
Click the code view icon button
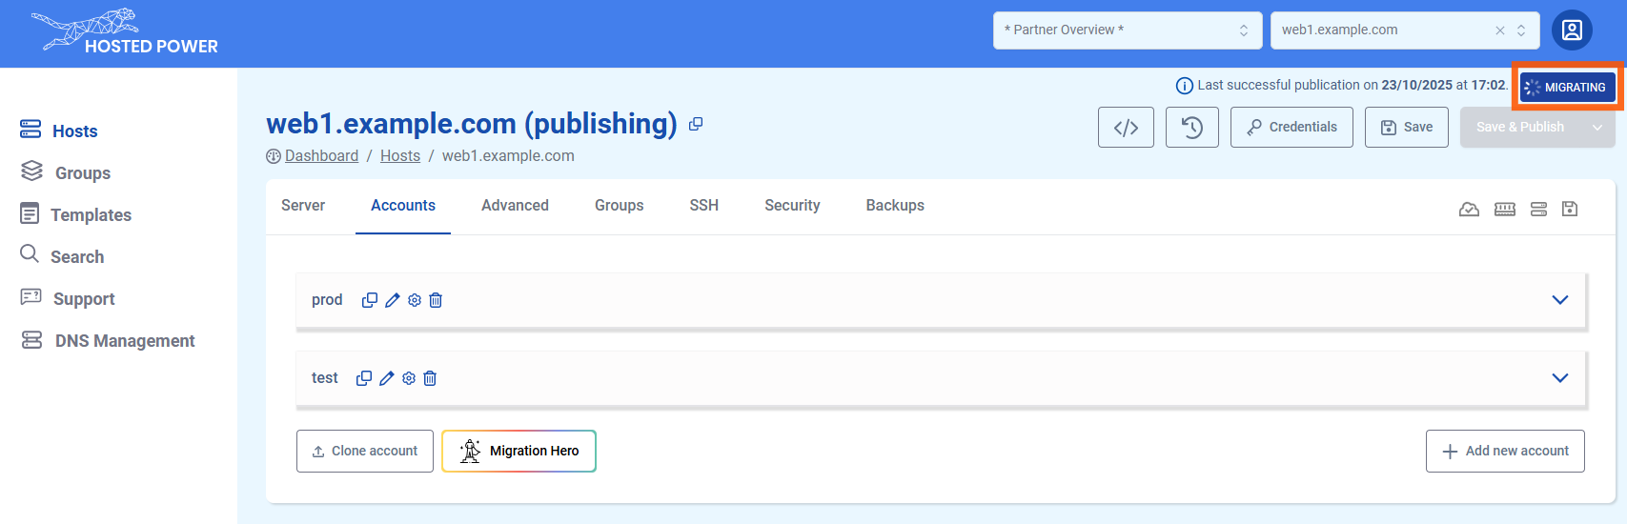pos(1126,128)
